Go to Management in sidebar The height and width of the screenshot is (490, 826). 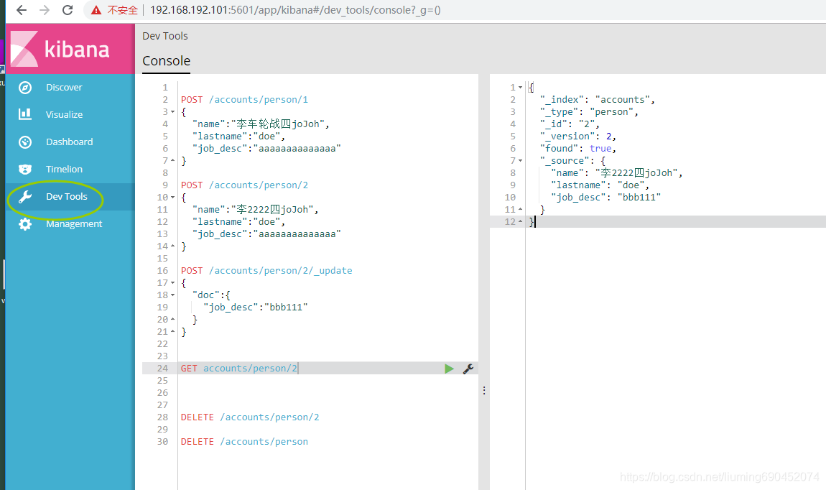74,224
